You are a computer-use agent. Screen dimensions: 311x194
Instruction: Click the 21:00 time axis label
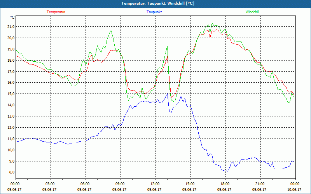(260, 184)
